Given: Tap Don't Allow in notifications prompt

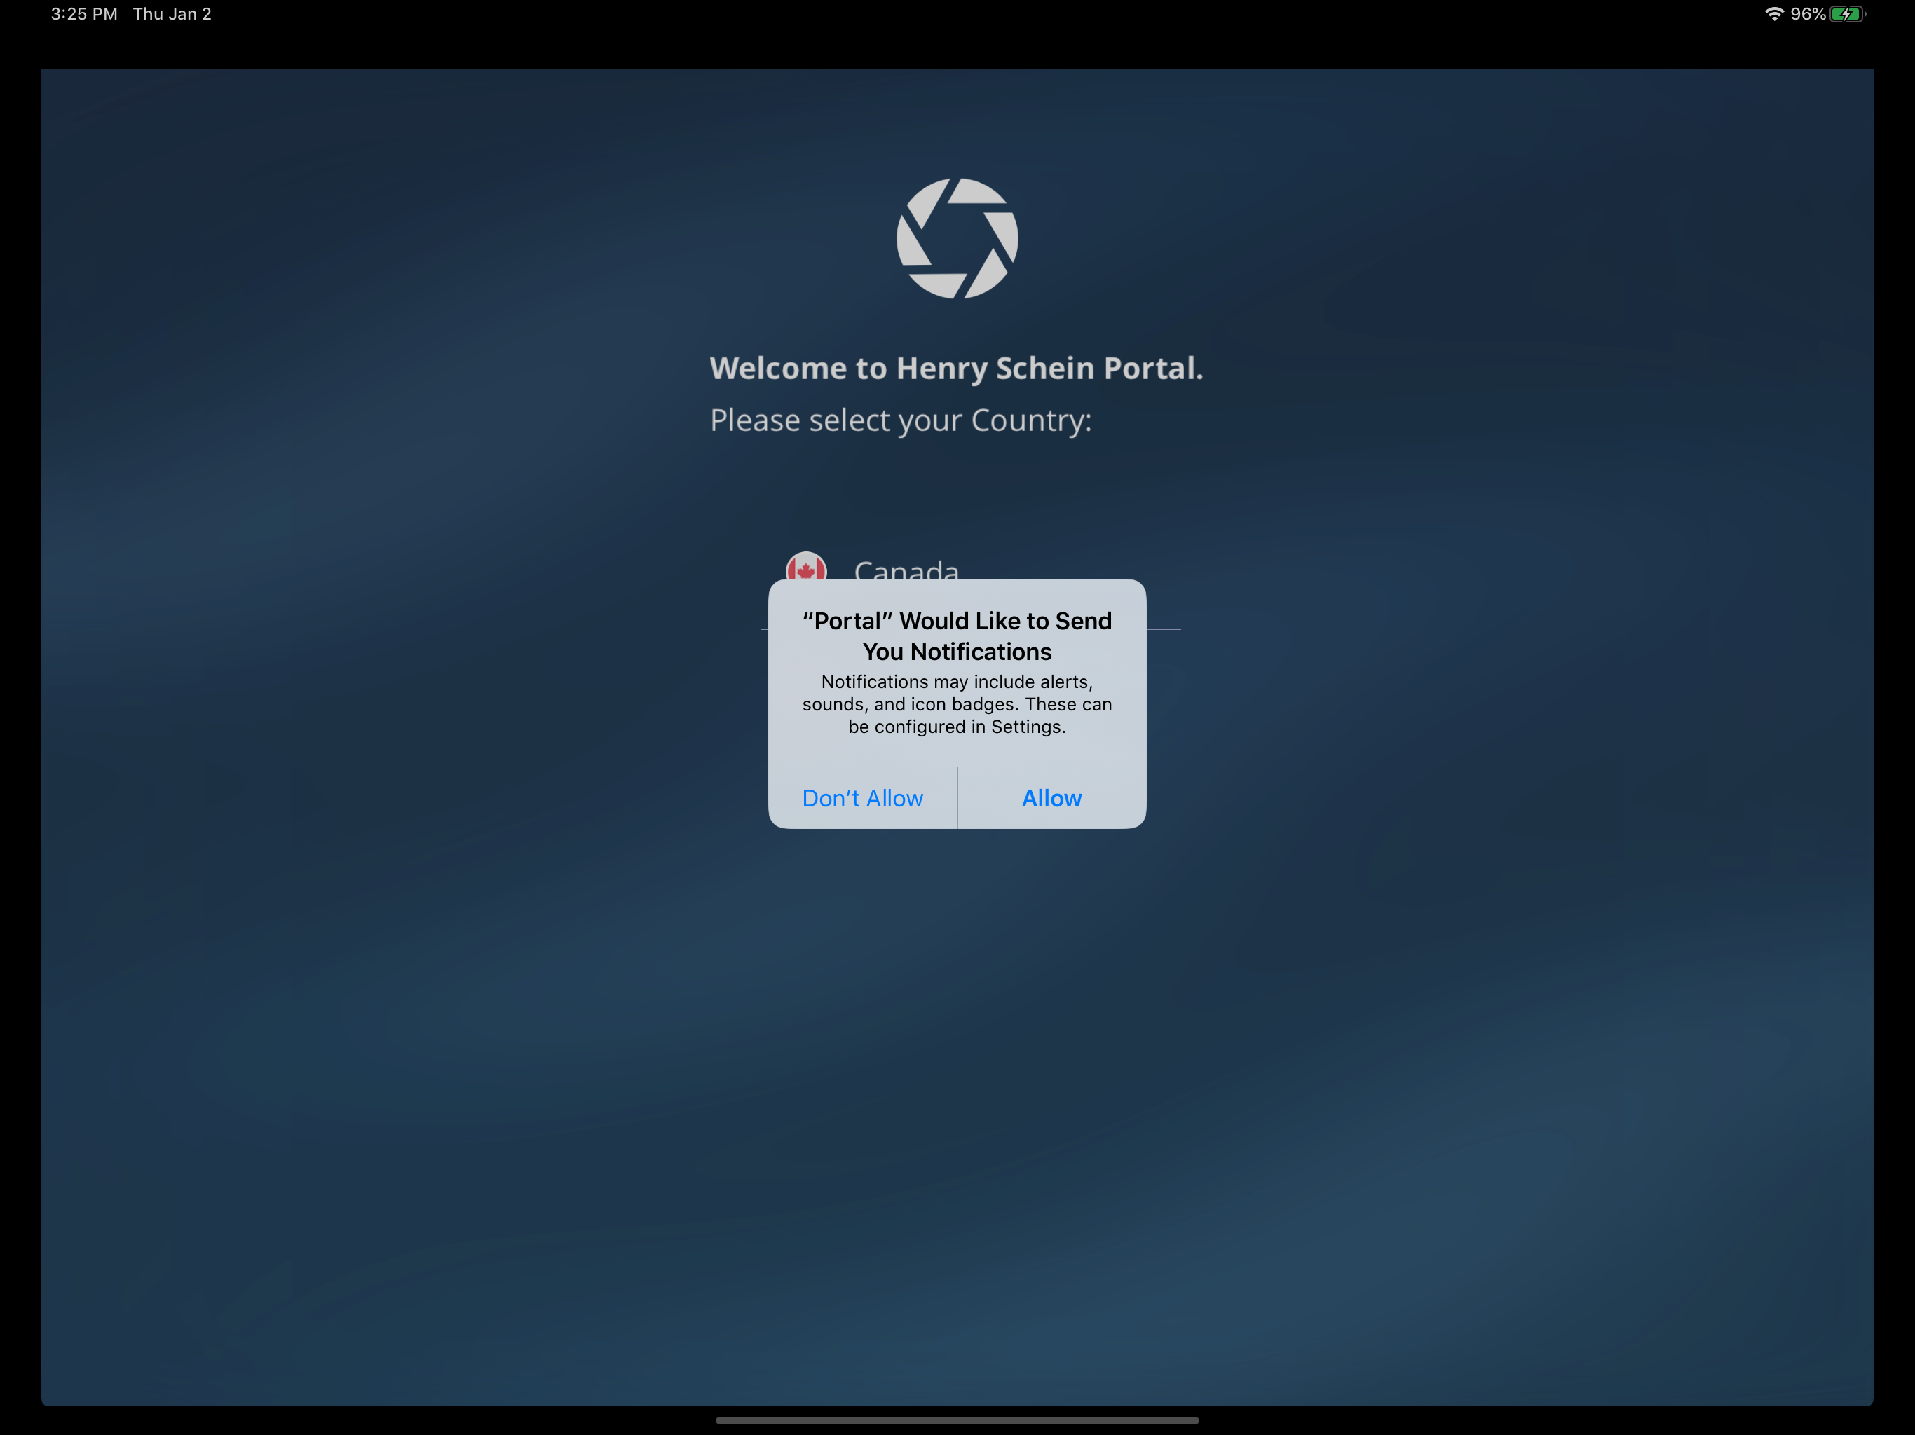Looking at the screenshot, I should [862, 798].
